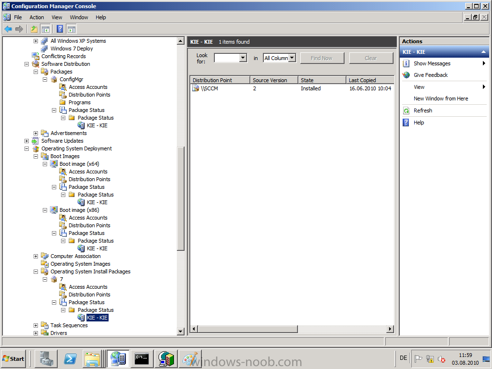Expand the All Windows XP Systems node
The height and width of the screenshot is (369, 492).
pos(36,41)
